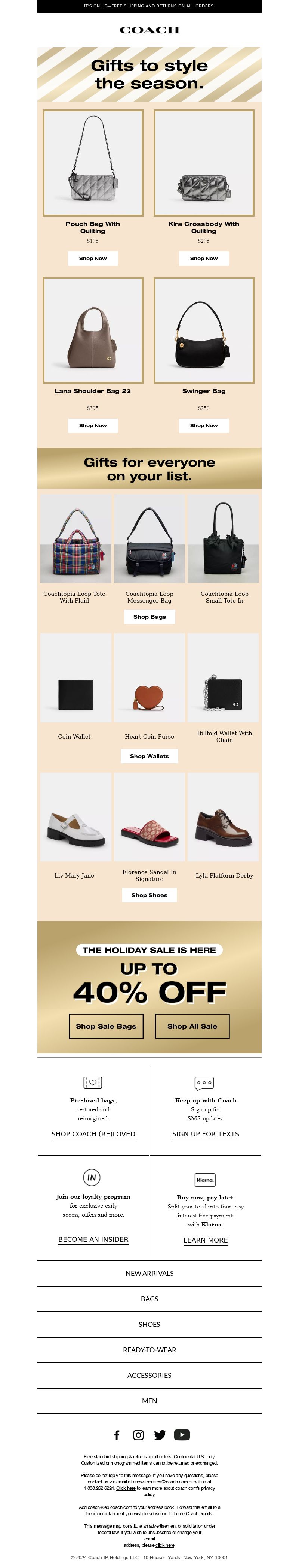Click the Insider IN circle icon
Image resolution: width=299 pixels, height=1561 pixels.
tap(92, 1177)
